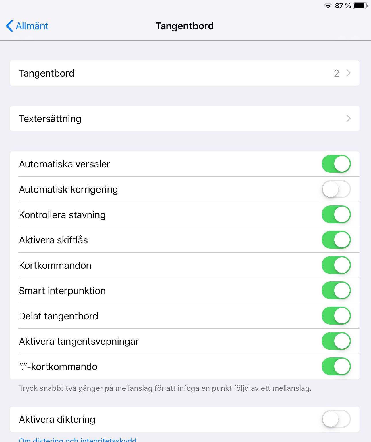Disable Automatiska versaler switch

[336, 164]
